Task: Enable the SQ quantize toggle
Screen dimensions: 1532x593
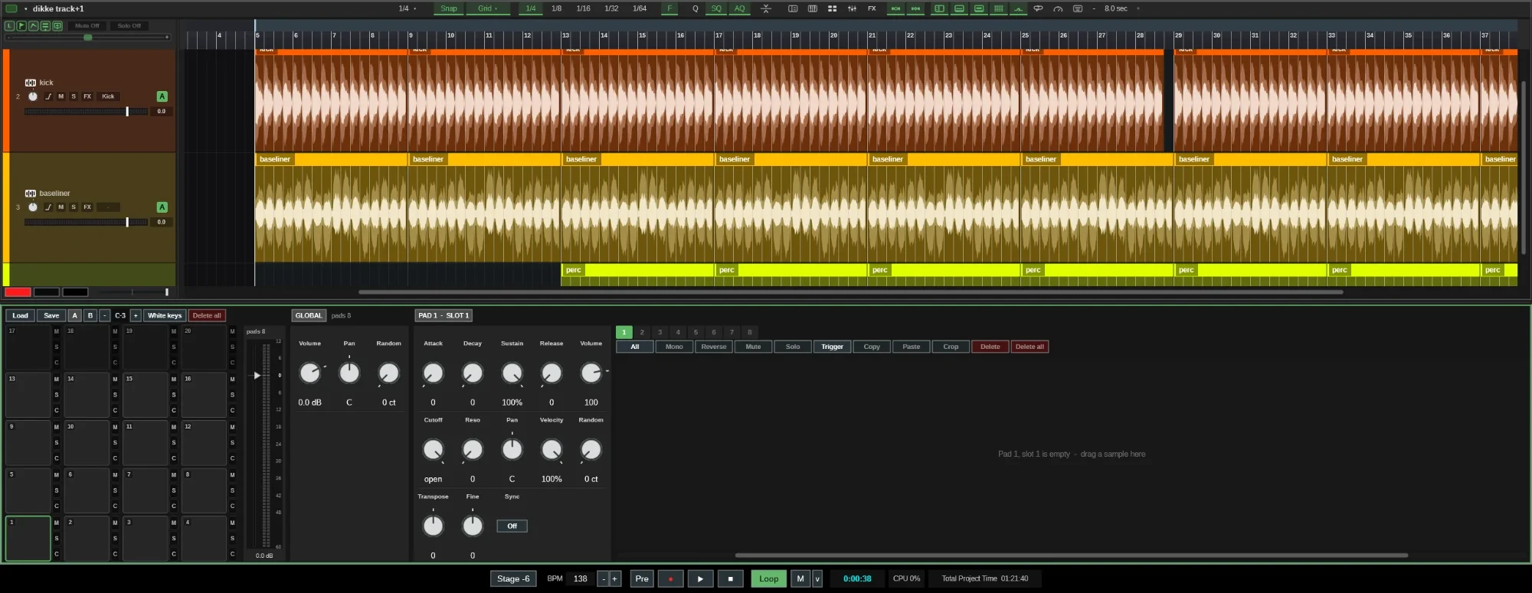Action: (x=716, y=8)
